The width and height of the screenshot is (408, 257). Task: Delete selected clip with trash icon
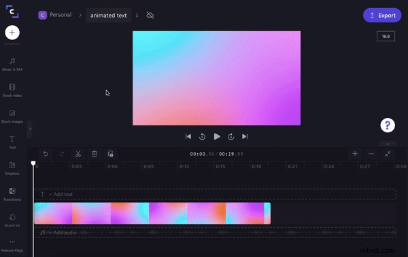click(95, 154)
